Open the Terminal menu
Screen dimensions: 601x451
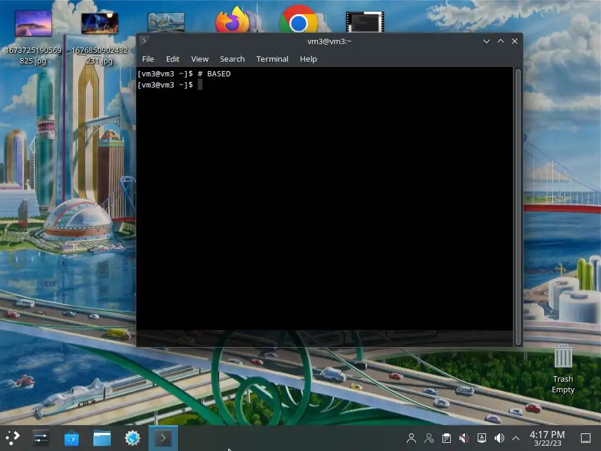[x=272, y=59]
